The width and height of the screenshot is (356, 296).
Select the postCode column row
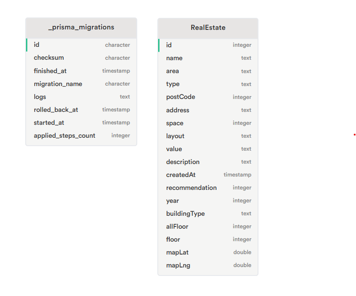[x=208, y=97]
